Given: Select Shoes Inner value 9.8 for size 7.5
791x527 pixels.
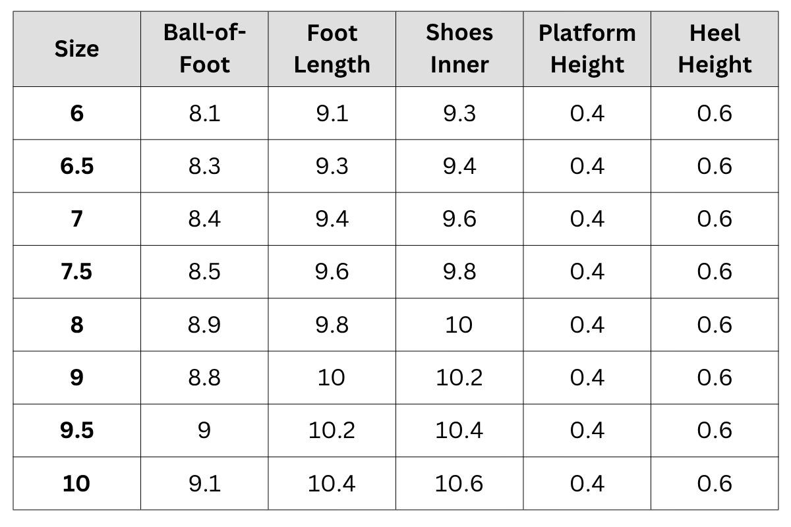Looking at the screenshot, I should click(x=459, y=271).
